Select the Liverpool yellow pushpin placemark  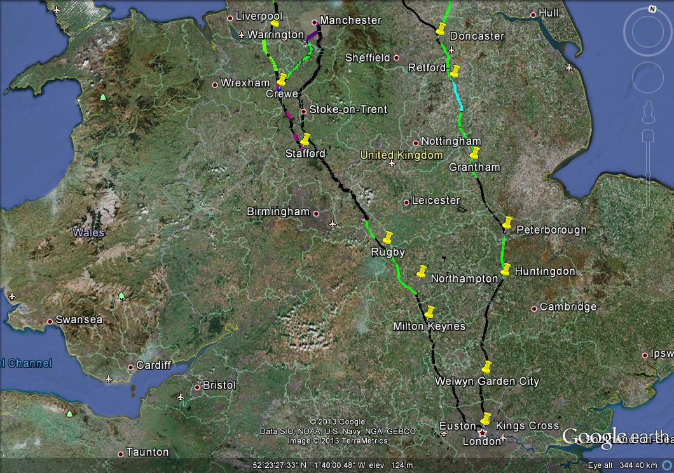click(274, 24)
